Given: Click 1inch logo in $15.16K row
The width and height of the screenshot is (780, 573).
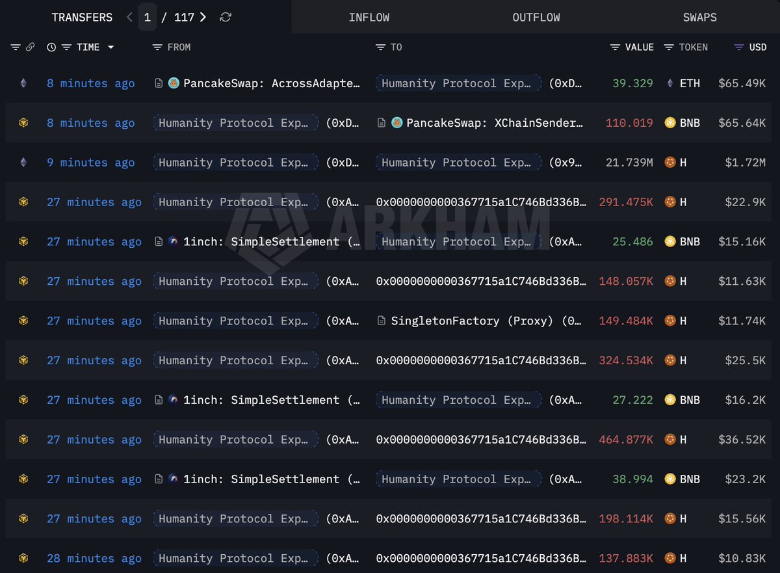Looking at the screenshot, I should click(174, 241).
